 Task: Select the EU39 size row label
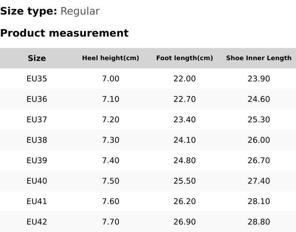pyautogui.click(x=37, y=160)
